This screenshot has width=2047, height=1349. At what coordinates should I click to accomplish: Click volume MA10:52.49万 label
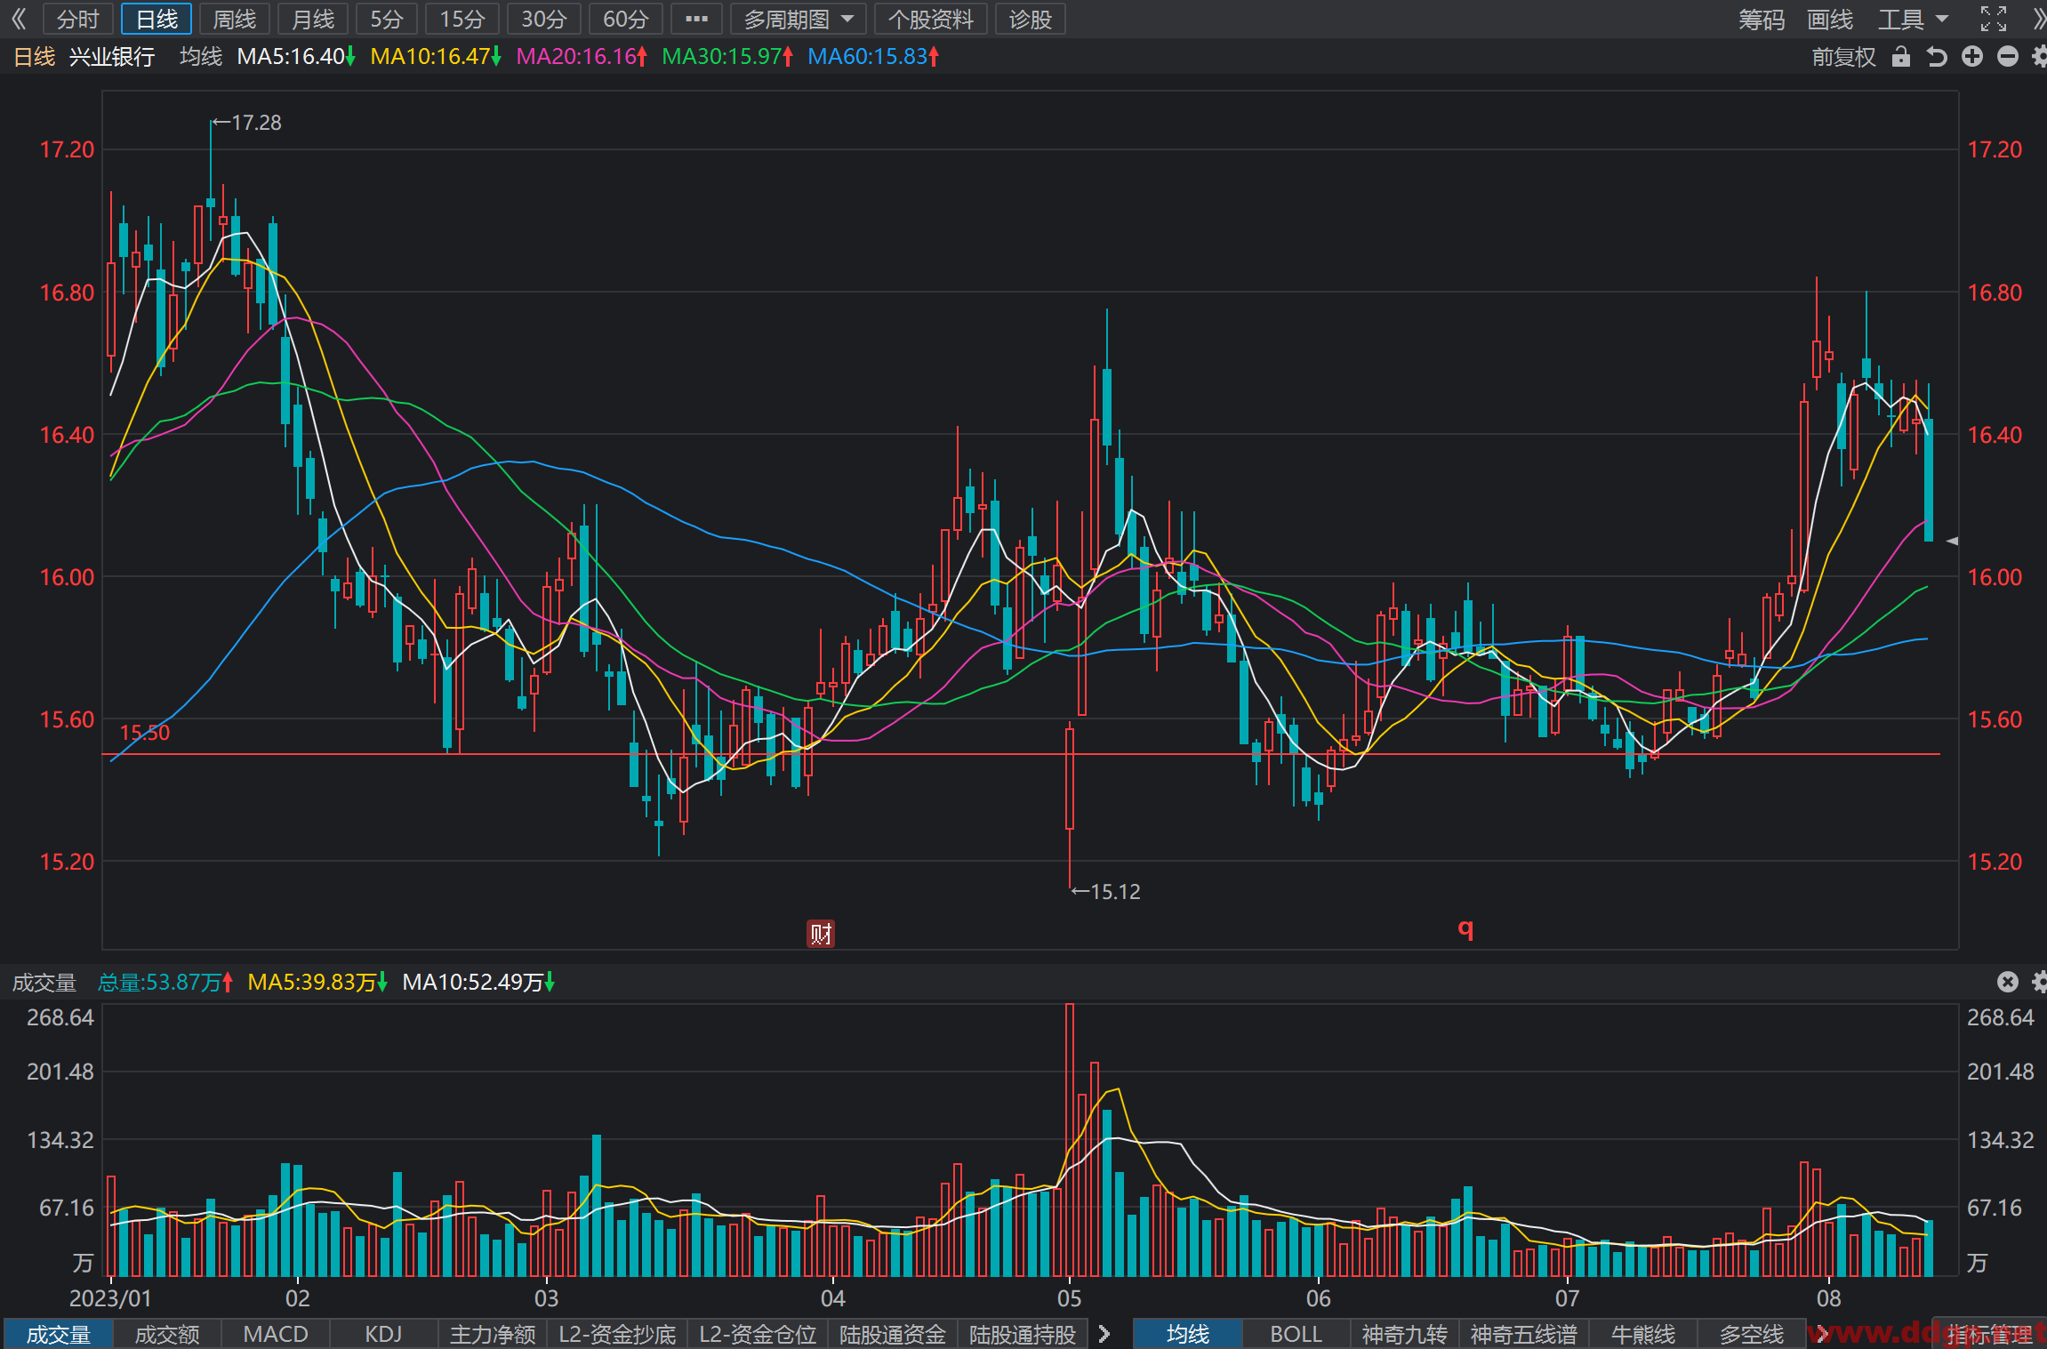(x=478, y=982)
